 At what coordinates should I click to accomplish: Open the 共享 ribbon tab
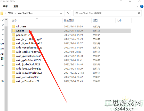(5, 6)
